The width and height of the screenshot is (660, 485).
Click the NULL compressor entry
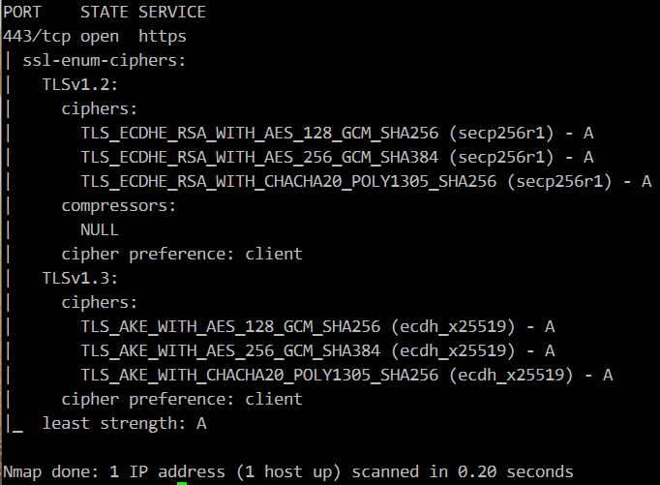100,230
